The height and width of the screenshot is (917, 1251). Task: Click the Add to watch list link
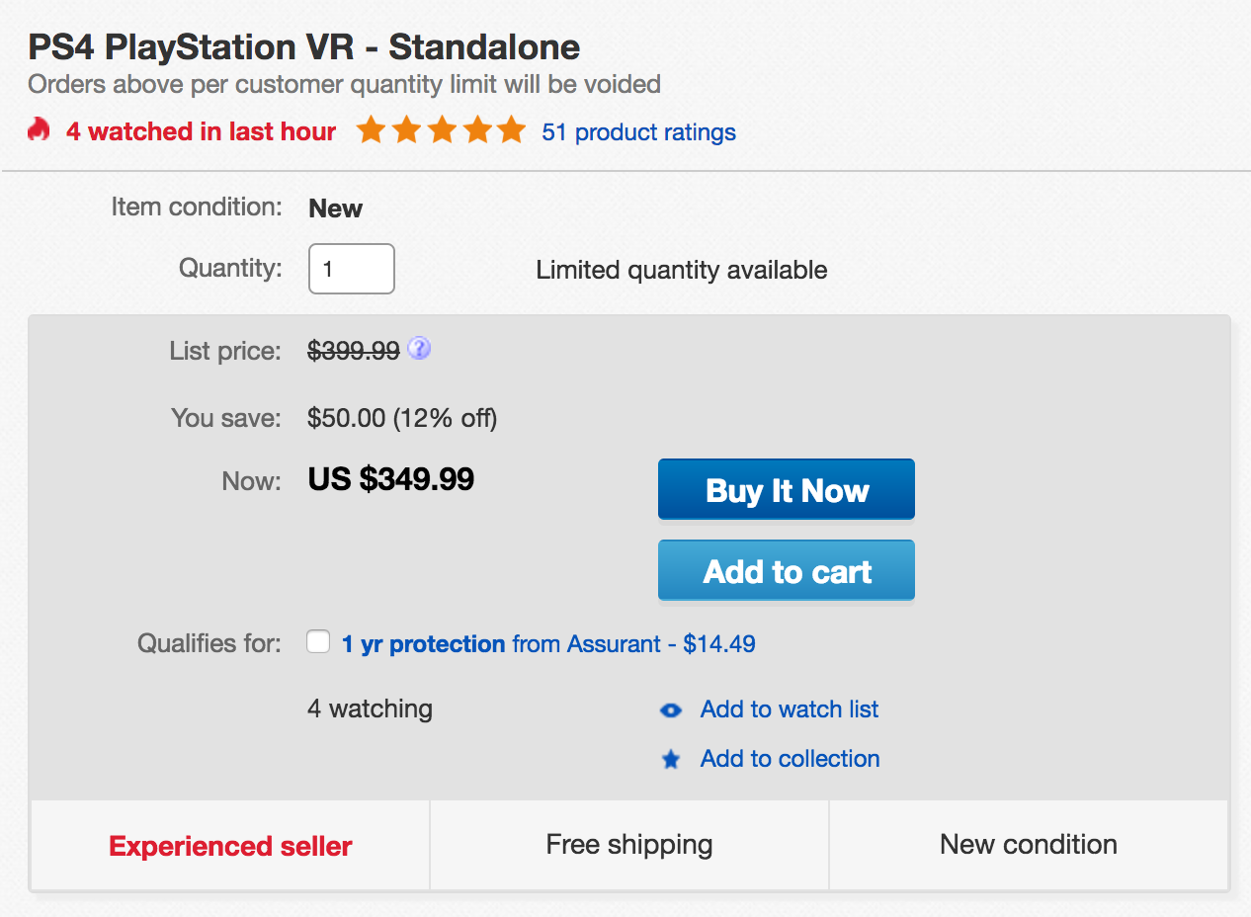coord(789,709)
